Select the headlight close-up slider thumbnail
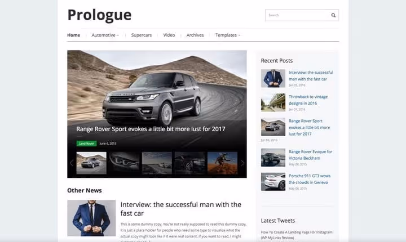The height and width of the screenshot is (242, 406). pyautogui.click(x=124, y=163)
